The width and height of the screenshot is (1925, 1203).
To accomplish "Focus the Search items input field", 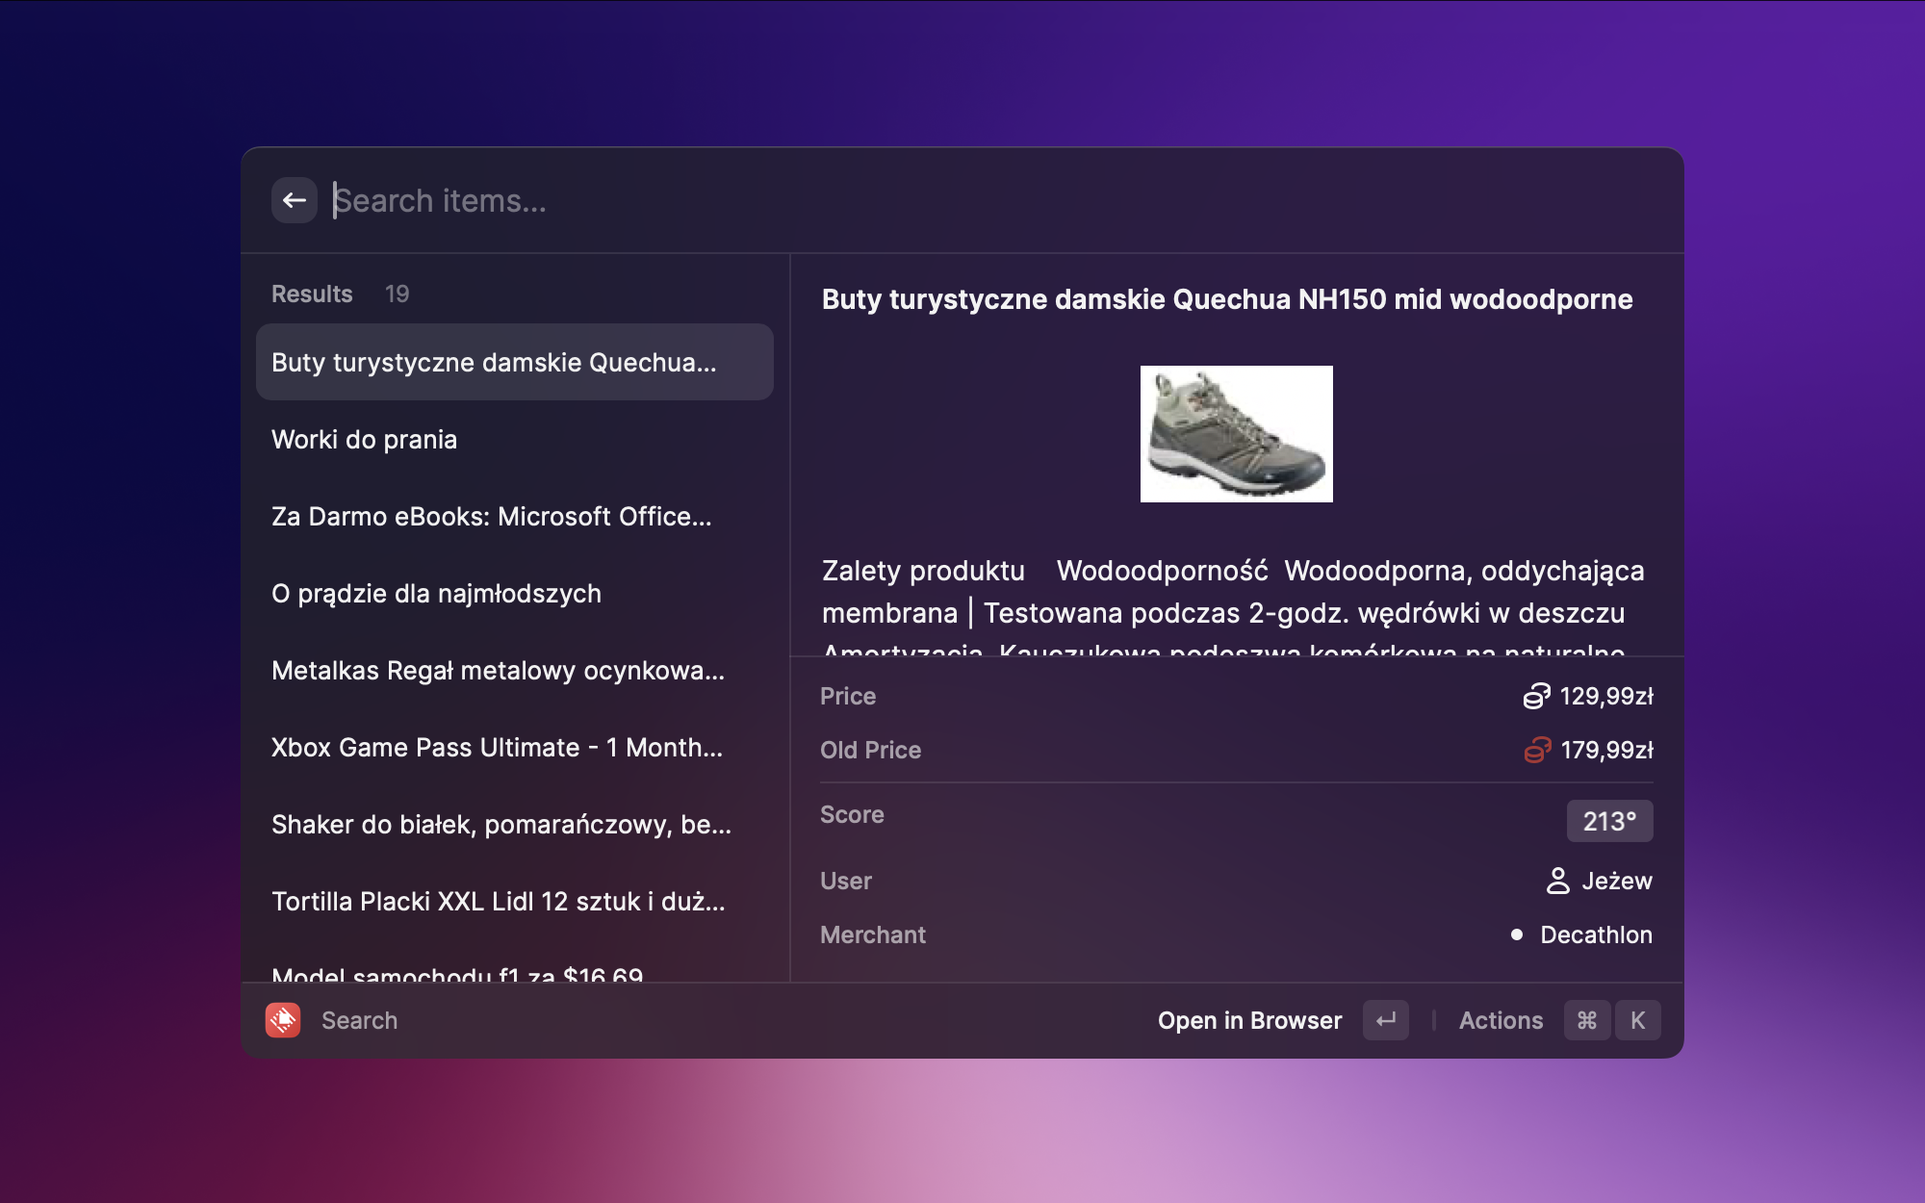I will 866,200.
